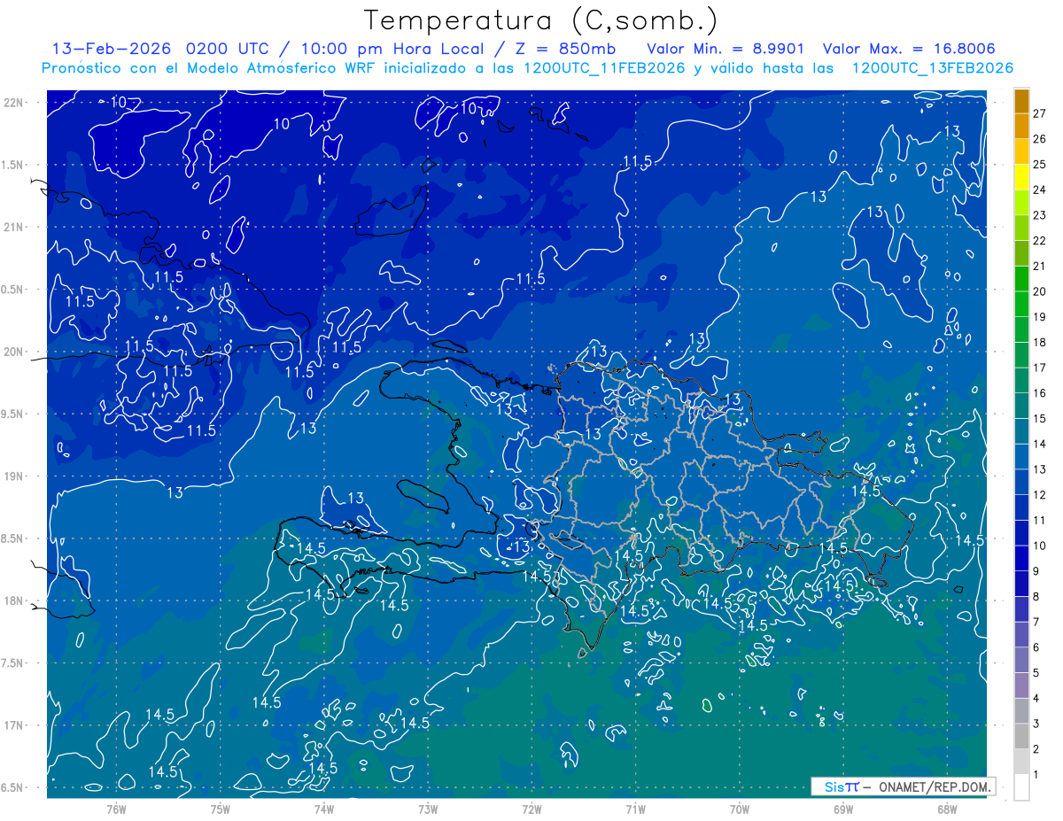Click "Modelo Atmósferico WRF" in the subtitle
This screenshot has width=1063, height=821.
click(283, 68)
